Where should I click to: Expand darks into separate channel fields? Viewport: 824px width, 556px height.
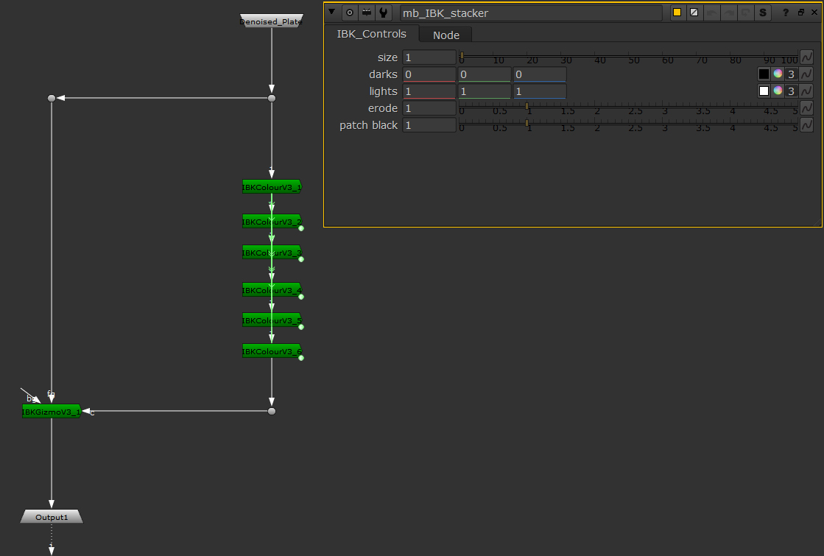790,74
